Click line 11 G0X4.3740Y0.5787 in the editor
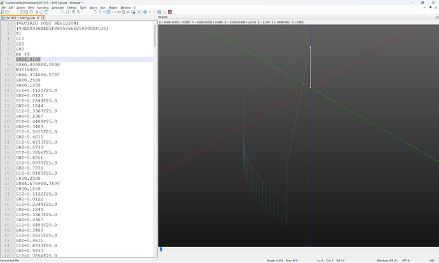Screen dimensions: 439x263 coord(38,75)
